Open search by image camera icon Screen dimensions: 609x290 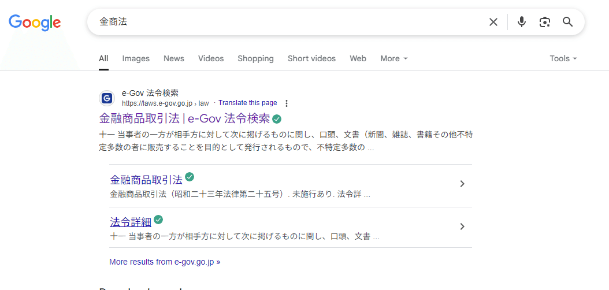[545, 22]
